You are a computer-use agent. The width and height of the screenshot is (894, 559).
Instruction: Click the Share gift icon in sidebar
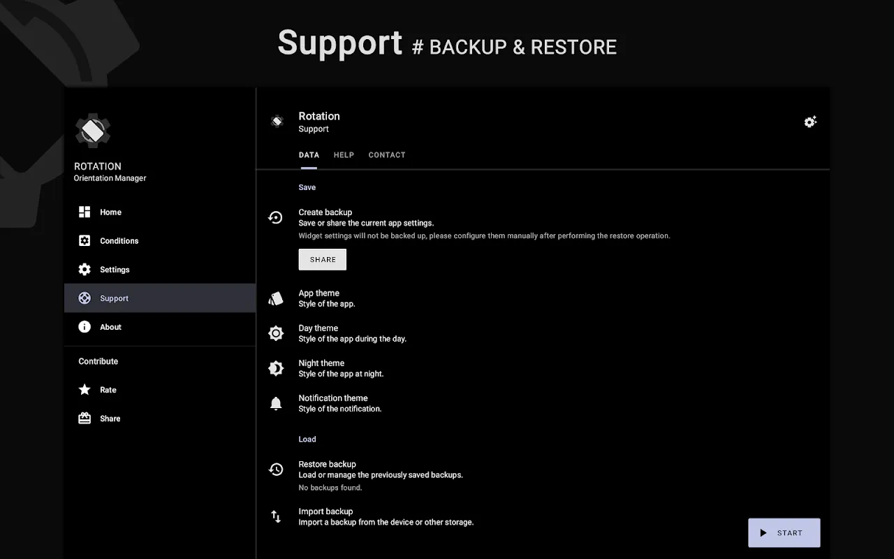tap(85, 419)
